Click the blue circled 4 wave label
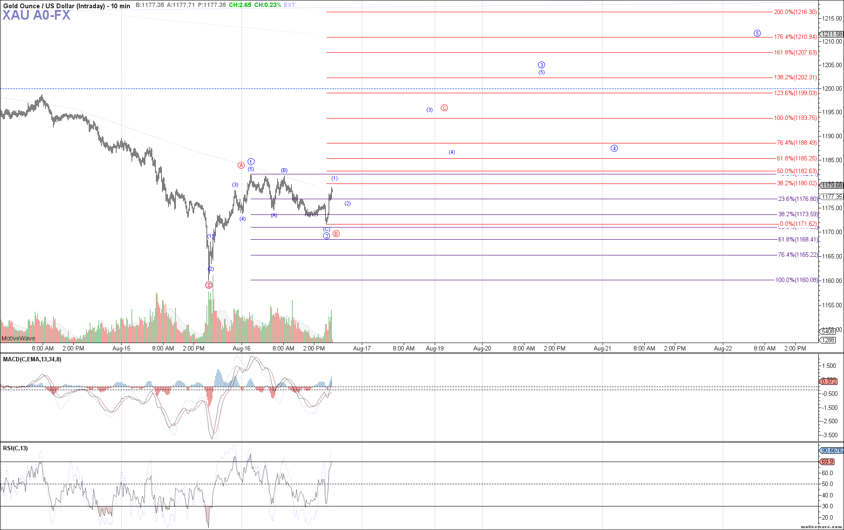The image size is (844, 530). [614, 148]
